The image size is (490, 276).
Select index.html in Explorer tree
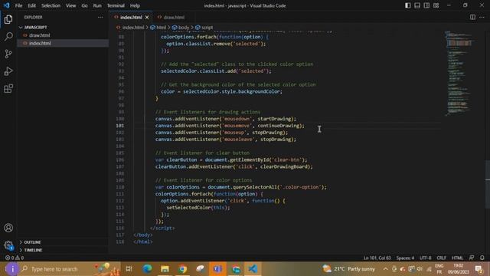(x=63, y=43)
